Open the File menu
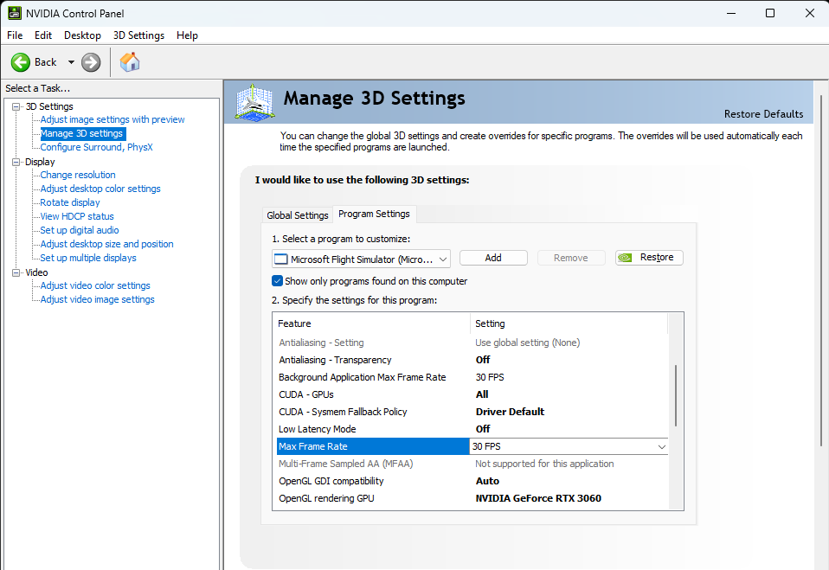The width and height of the screenshot is (829, 570). 15,35
